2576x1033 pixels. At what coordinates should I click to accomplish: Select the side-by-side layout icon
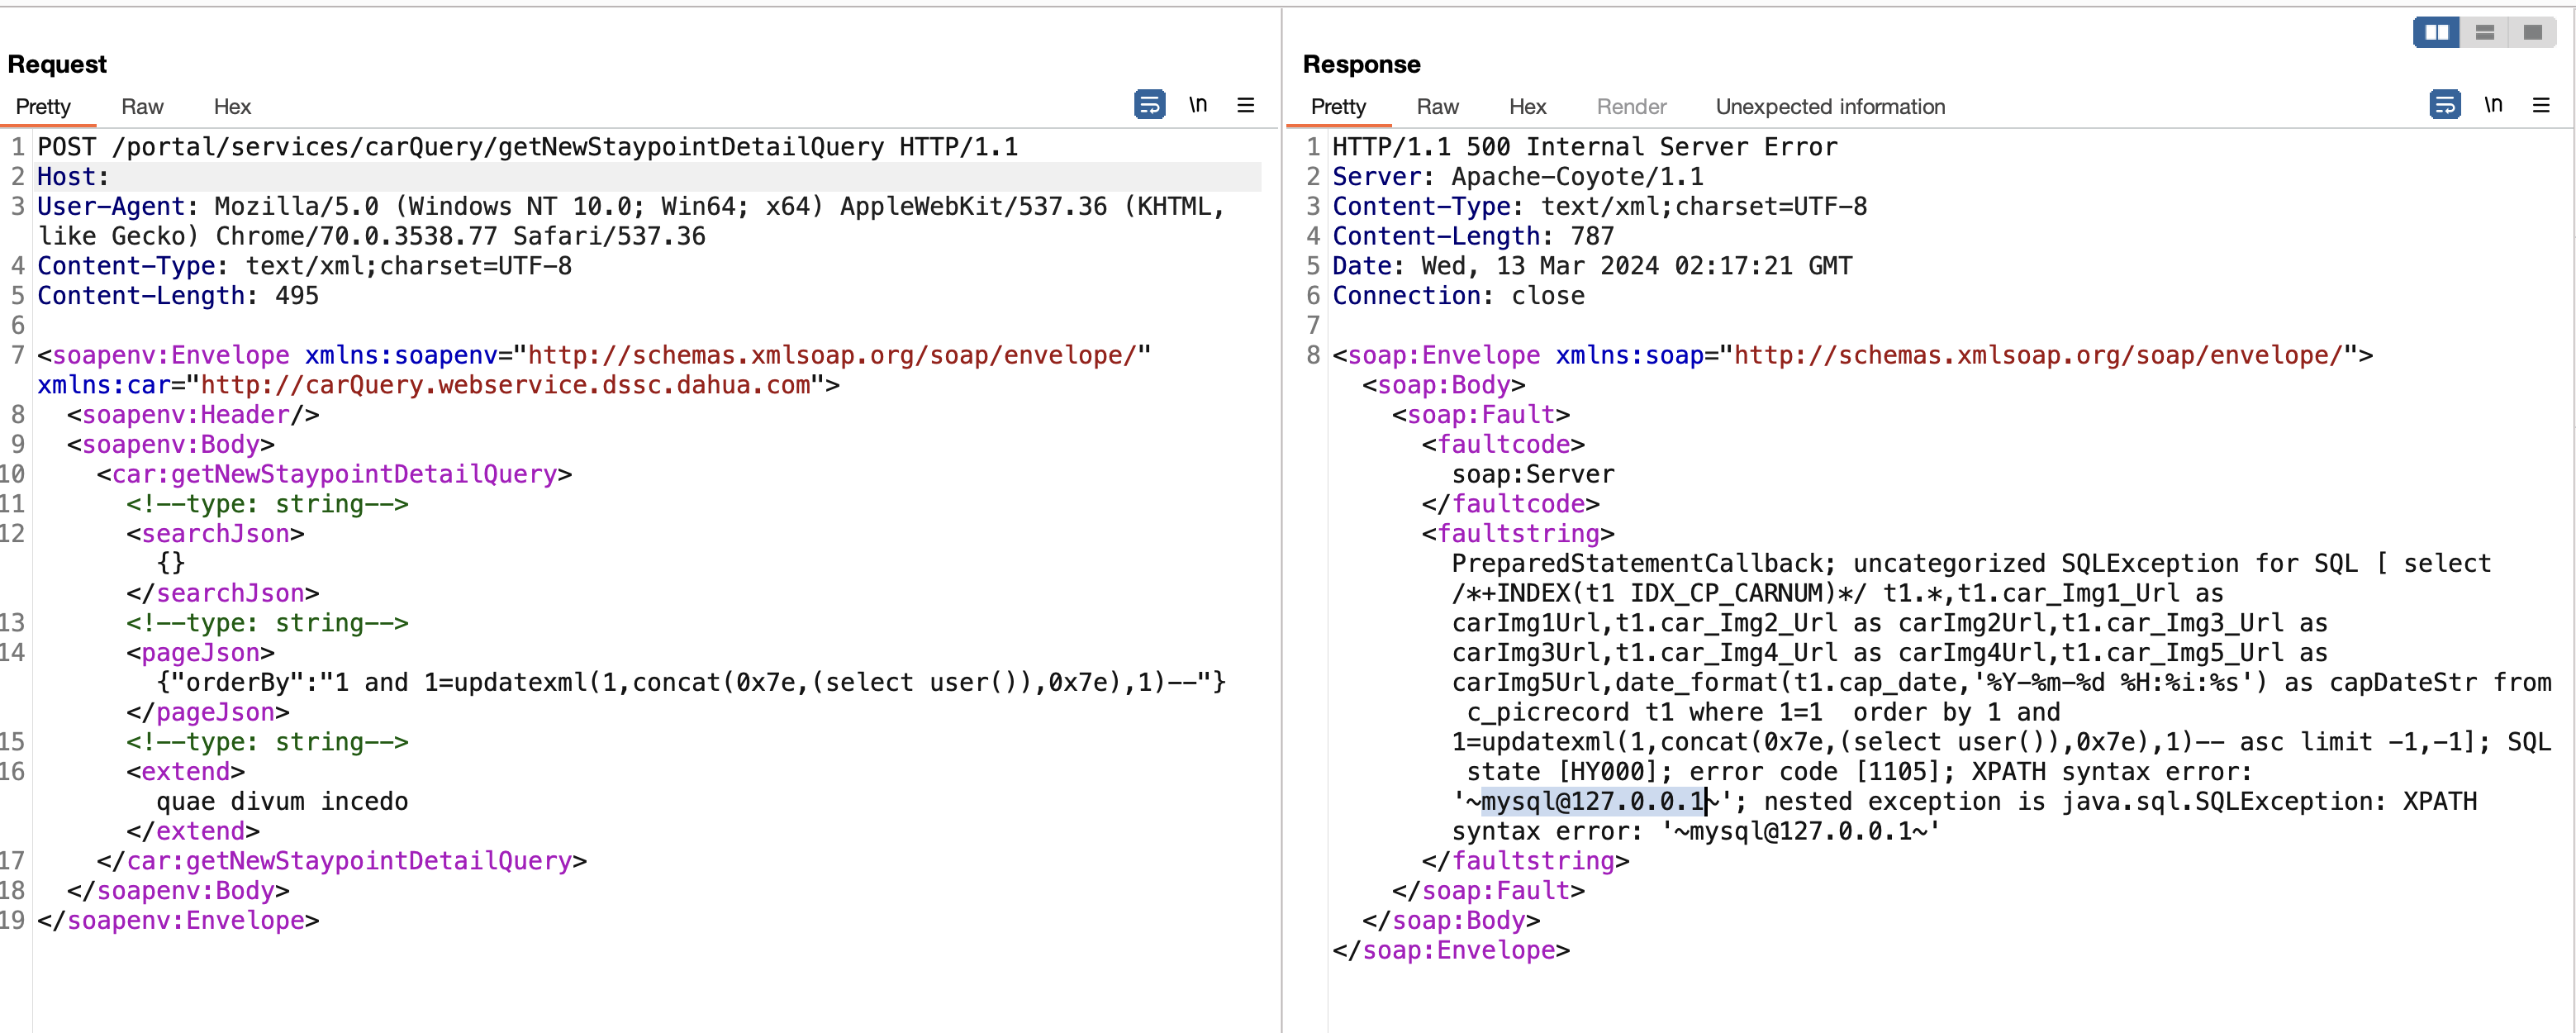[x=2436, y=33]
